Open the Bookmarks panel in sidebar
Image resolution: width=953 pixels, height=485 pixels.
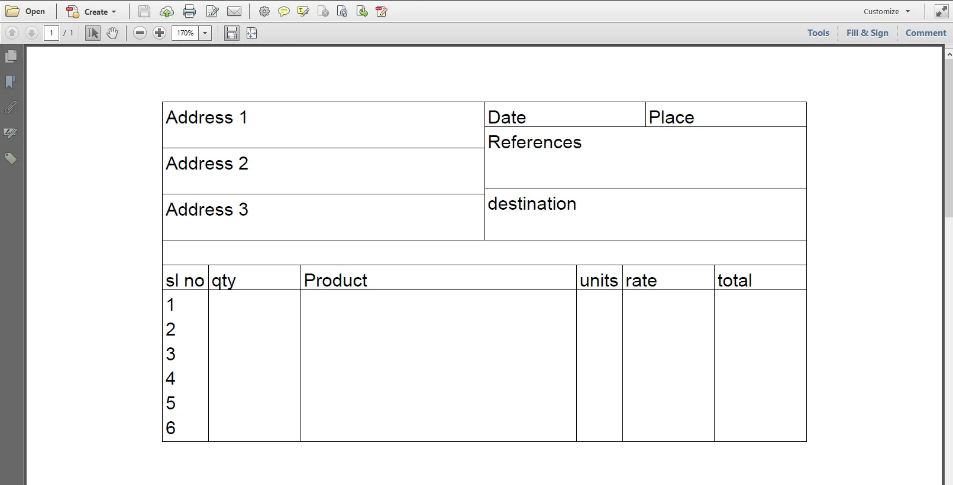pyautogui.click(x=11, y=82)
